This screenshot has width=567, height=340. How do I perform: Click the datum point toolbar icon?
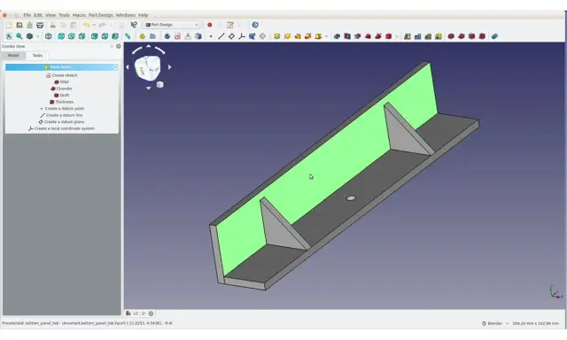coord(211,36)
